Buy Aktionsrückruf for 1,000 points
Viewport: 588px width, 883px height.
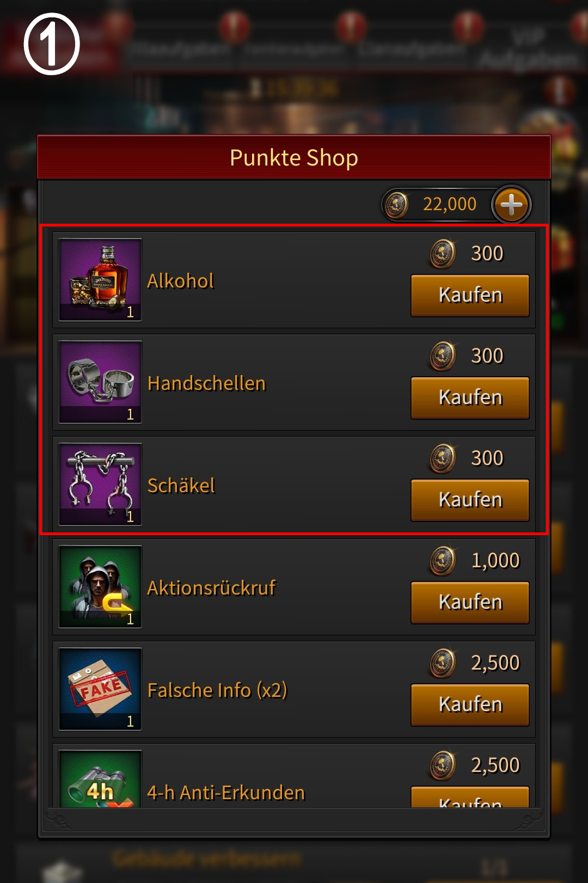coord(470,603)
